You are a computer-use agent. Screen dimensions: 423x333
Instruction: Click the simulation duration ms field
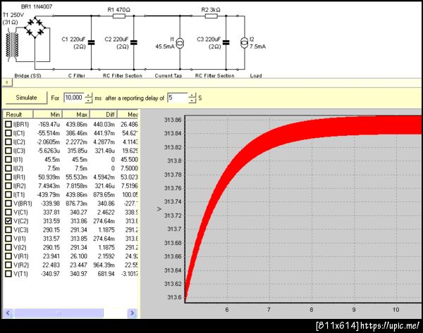pyautogui.click(x=74, y=98)
